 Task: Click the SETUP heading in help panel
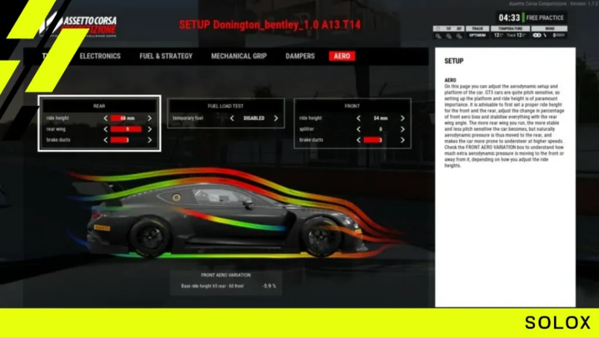point(454,61)
